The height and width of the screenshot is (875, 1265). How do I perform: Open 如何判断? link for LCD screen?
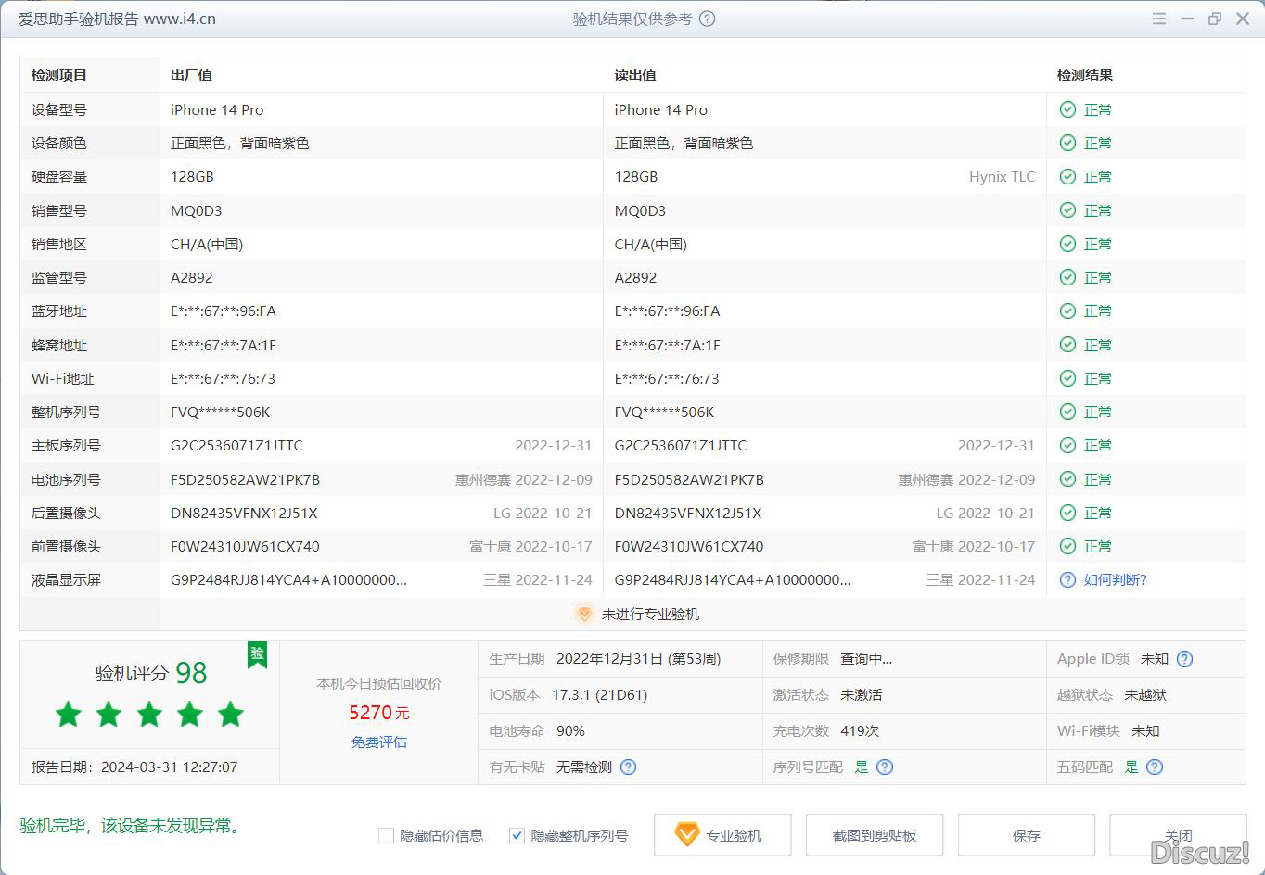(1115, 579)
